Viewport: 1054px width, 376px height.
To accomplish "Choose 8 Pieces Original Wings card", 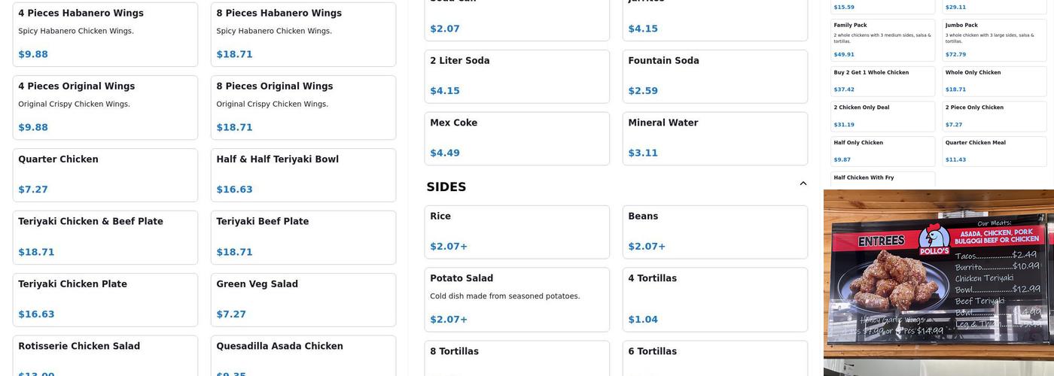I will coord(303,107).
